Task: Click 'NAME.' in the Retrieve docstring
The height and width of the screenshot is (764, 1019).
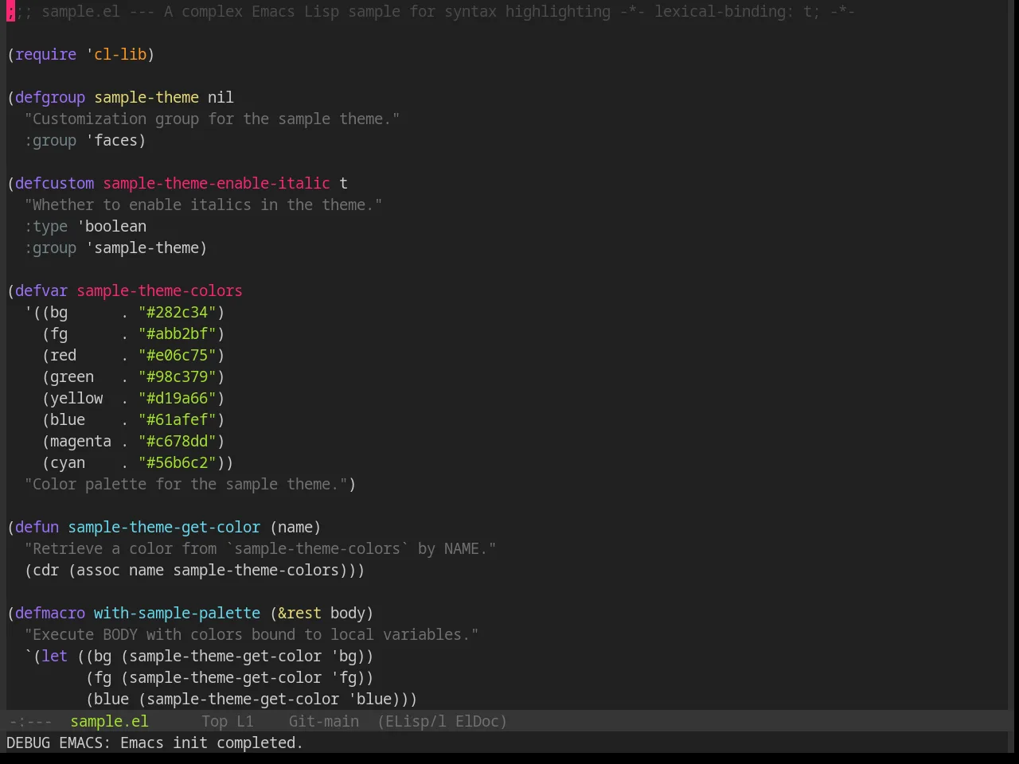Action: pyautogui.click(x=466, y=548)
